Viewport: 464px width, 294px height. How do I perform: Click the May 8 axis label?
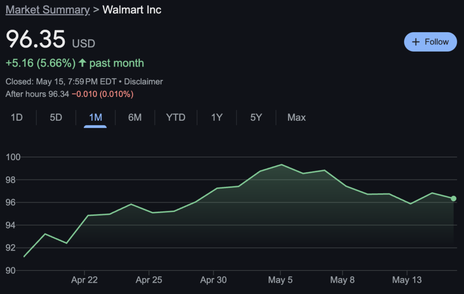(343, 280)
